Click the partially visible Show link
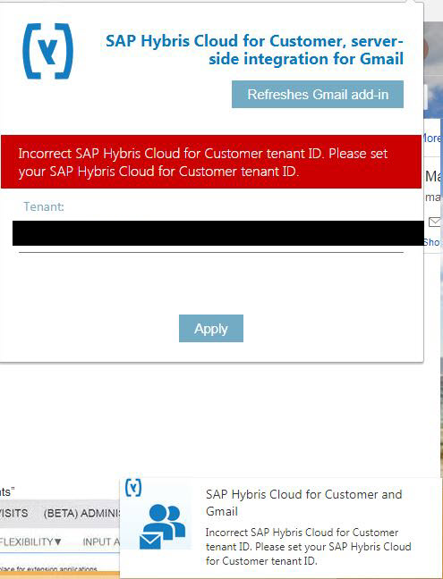443x579 pixels. point(432,242)
